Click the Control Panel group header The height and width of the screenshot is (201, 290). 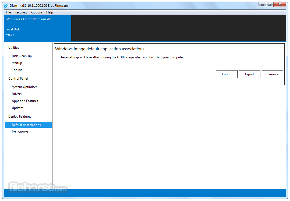coord(18,79)
